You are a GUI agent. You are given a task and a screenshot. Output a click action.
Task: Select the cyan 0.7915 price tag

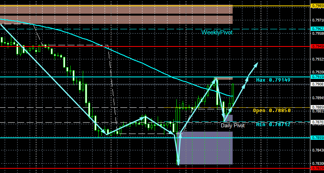tap(317, 77)
